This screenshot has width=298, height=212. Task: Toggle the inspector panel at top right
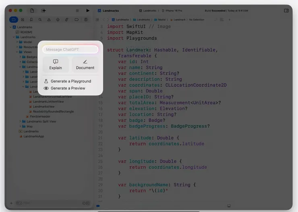[286, 10]
